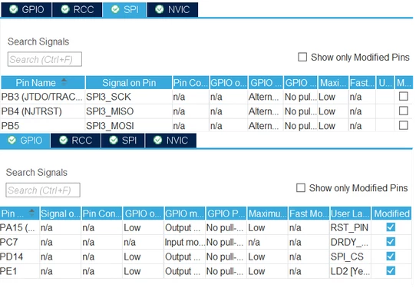Focus the Search Signals field in lower panel
The image size is (416, 288).
(43, 190)
